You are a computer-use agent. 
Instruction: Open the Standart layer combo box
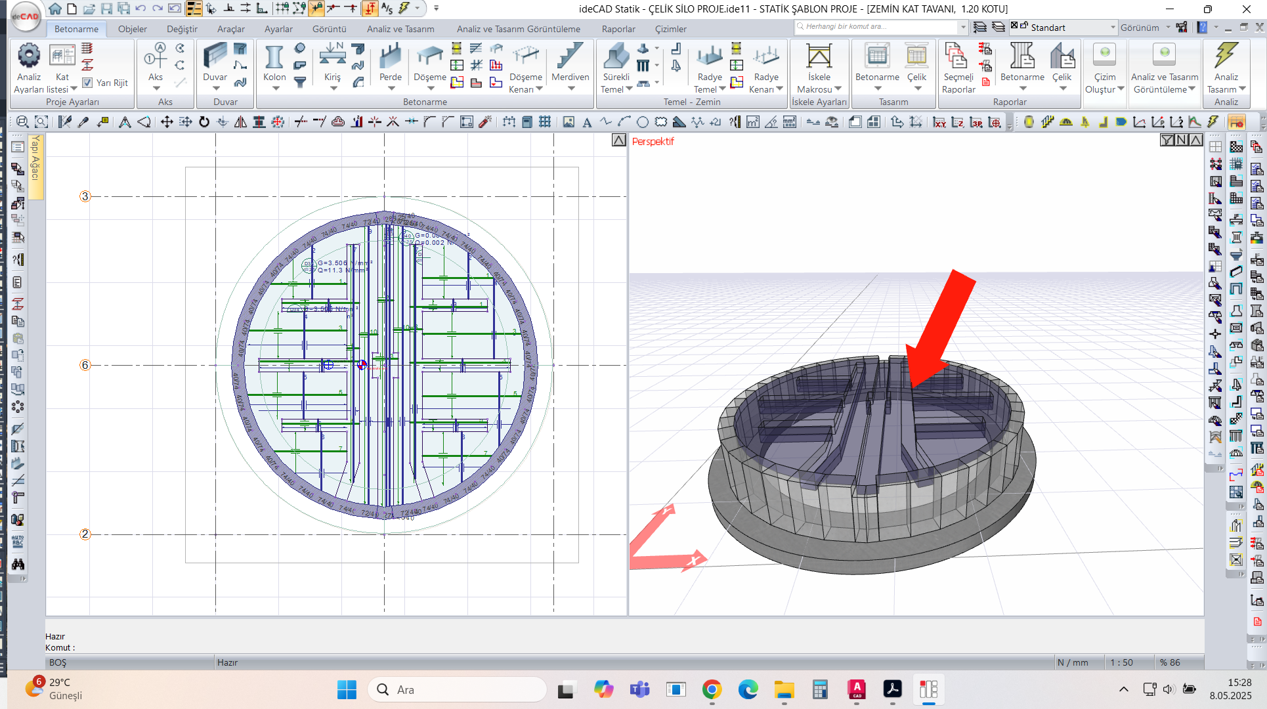[x=1063, y=28]
